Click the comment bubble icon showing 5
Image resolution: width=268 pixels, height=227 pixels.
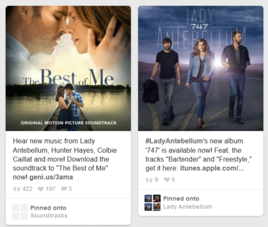pyautogui.click(x=64, y=189)
